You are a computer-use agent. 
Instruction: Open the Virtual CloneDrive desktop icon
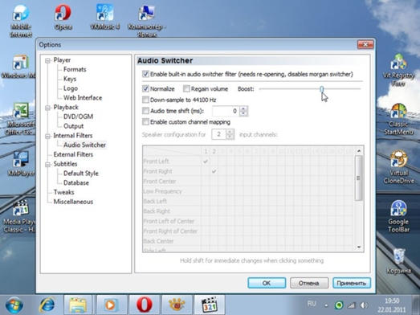point(398,167)
